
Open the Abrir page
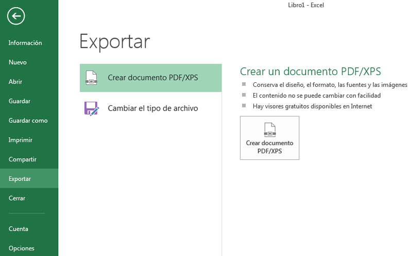[x=15, y=82]
